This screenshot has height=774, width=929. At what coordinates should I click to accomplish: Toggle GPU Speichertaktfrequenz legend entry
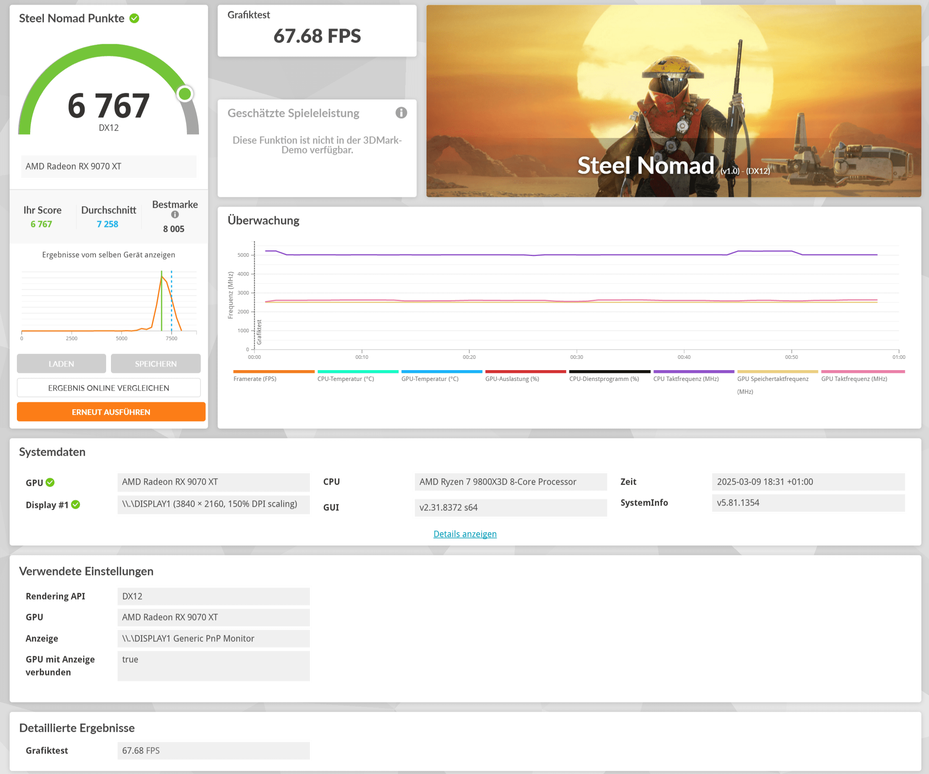(x=772, y=379)
